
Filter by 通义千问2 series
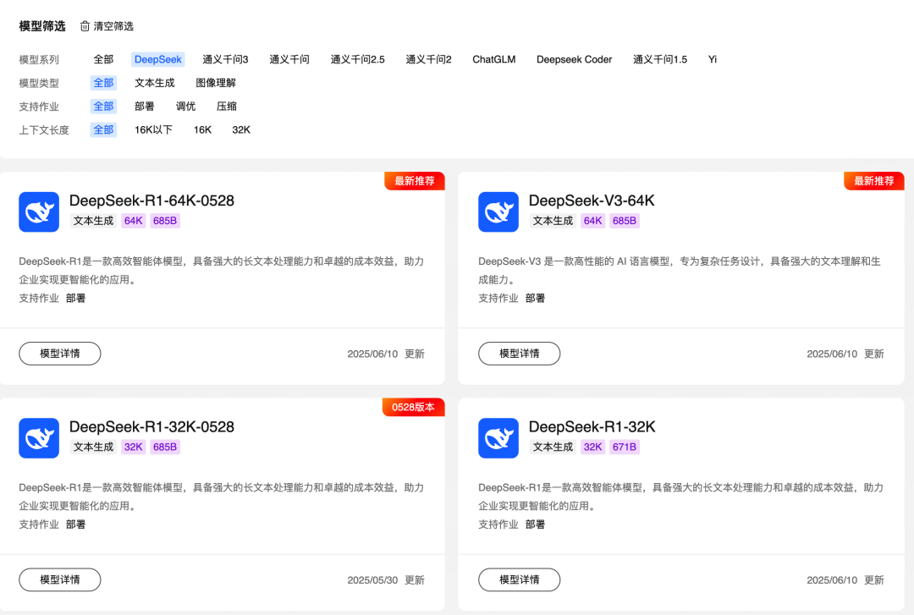pos(429,59)
